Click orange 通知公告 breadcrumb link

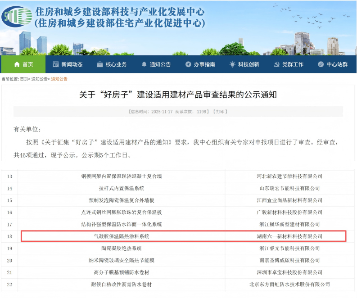tap(59, 79)
